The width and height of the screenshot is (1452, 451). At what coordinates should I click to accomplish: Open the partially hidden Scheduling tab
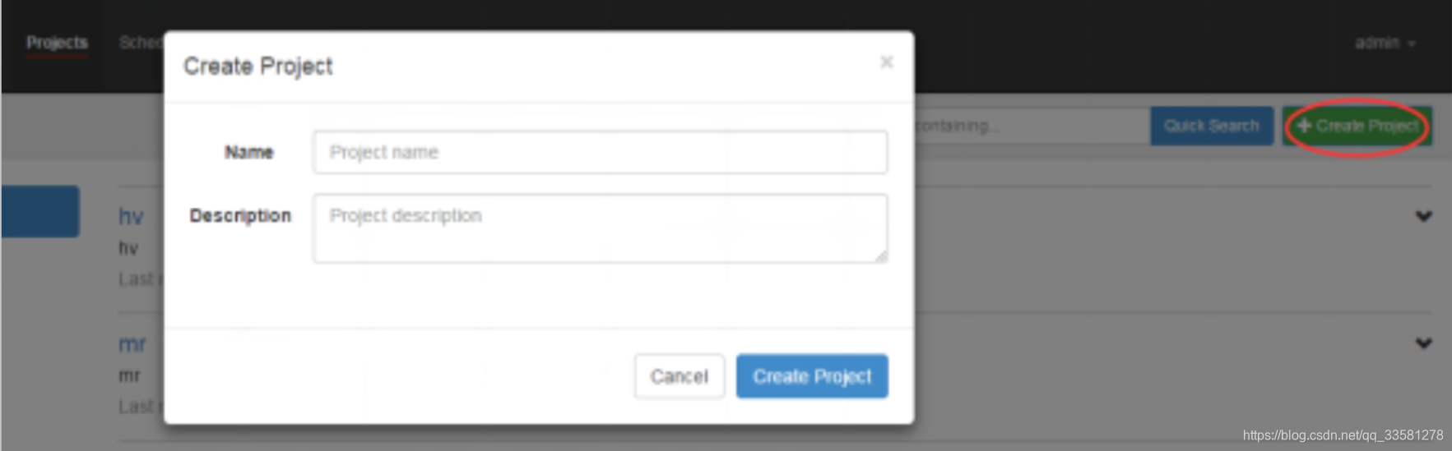pos(141,43)
